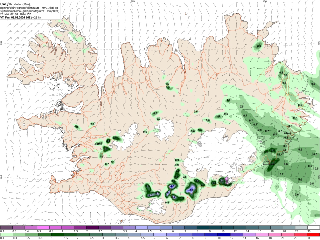This screenshot has height=240, width=320.
Task: Click the 6.3 precipitation value on map
Action: pos(173,197)
